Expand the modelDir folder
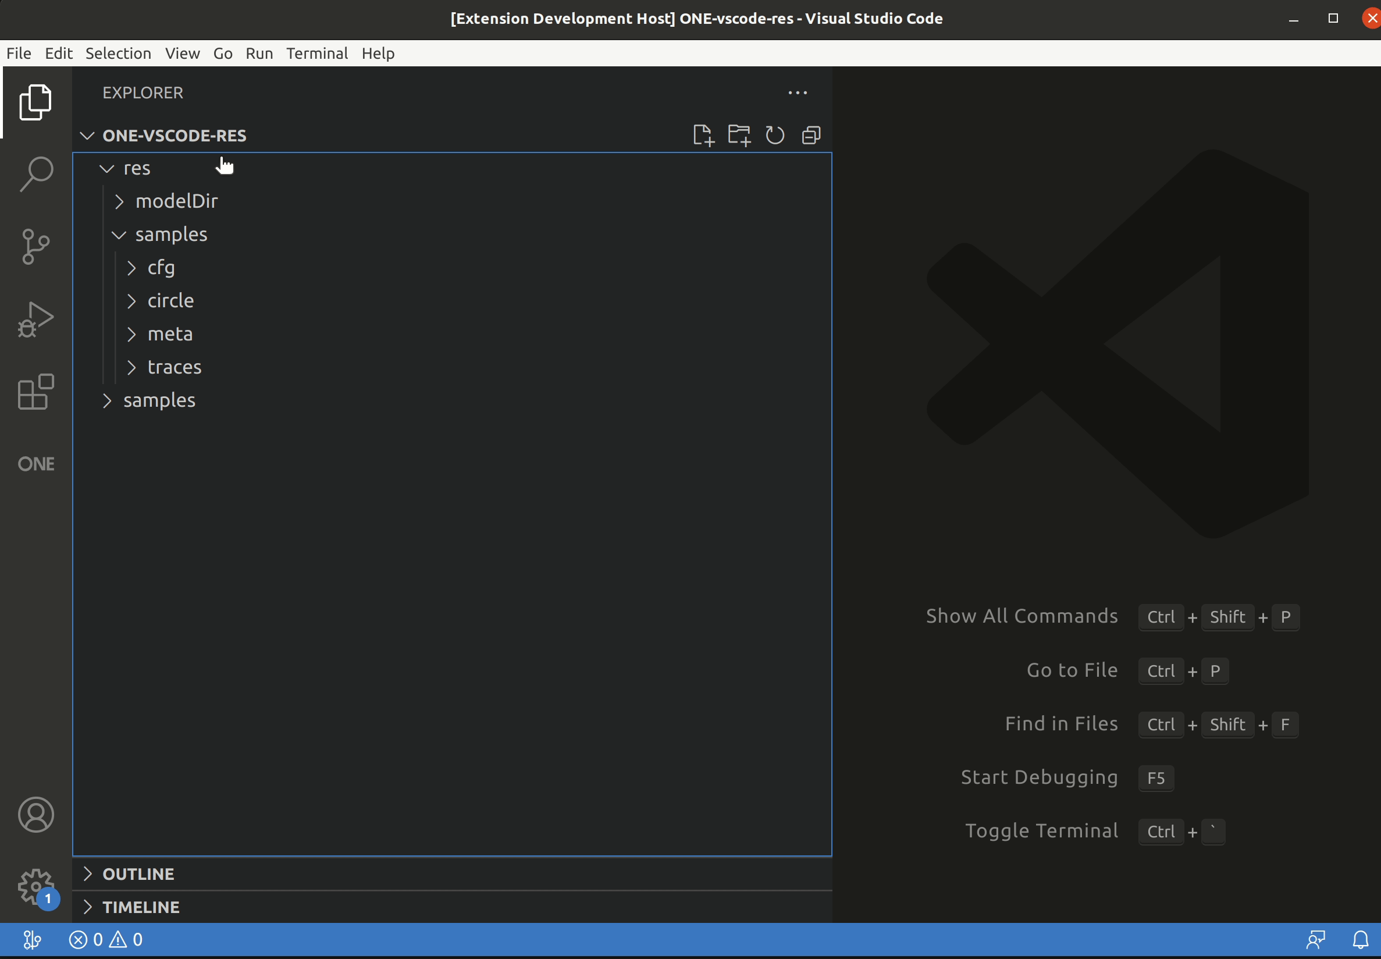This screenshot has height=959, width=1381. pyautogui.click(x=177, y=201)
